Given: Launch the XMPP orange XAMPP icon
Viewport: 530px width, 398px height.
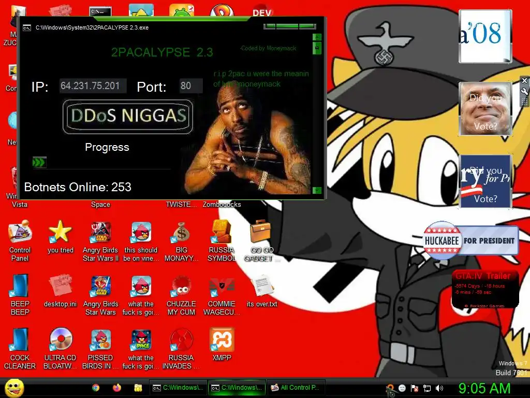Looking at the screenshot, I should (x=222, y=345).
